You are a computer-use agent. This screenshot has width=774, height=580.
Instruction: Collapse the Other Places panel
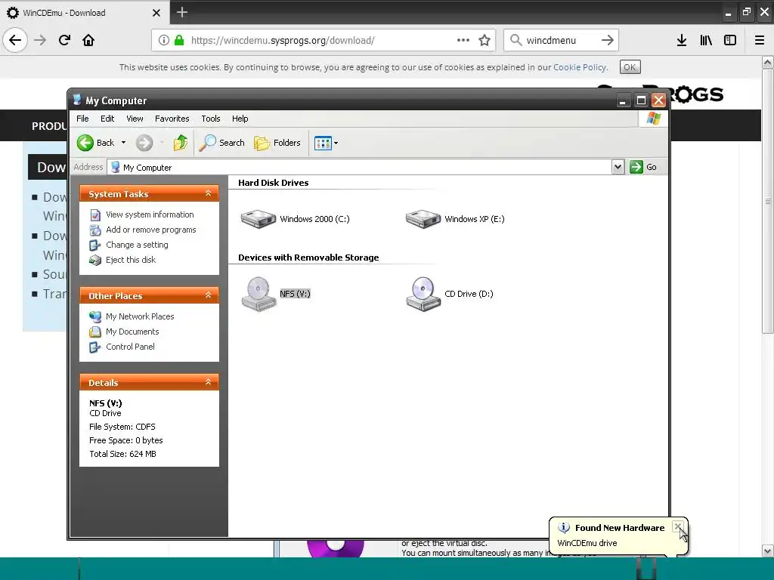click(208, 295)
